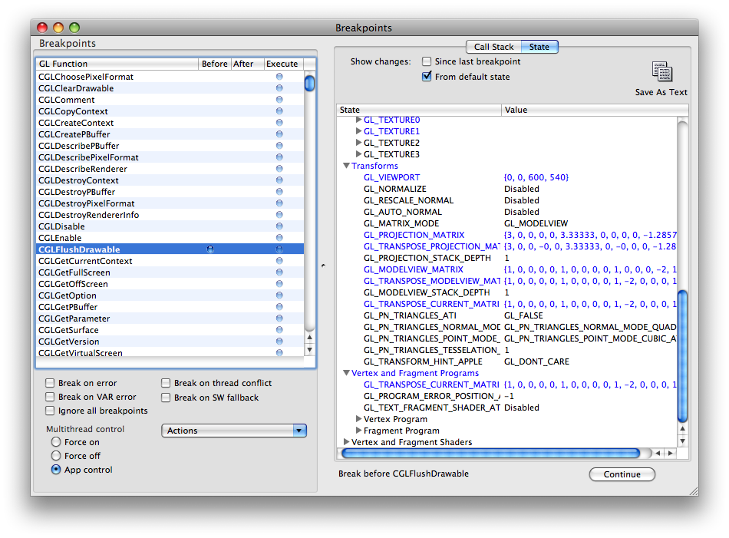Enable the Break on error checkbox
Image resolution: width=729 pixels, height=538 pixels.
(x=51, y=383)
